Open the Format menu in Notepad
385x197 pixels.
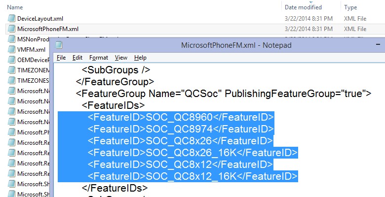click(99, 58)
